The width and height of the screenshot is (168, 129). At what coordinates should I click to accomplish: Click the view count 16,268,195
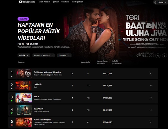pos(107,122)
